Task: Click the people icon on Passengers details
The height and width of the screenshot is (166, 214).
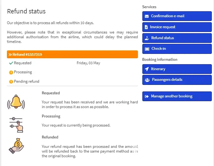Action: (x=147, y=80)
